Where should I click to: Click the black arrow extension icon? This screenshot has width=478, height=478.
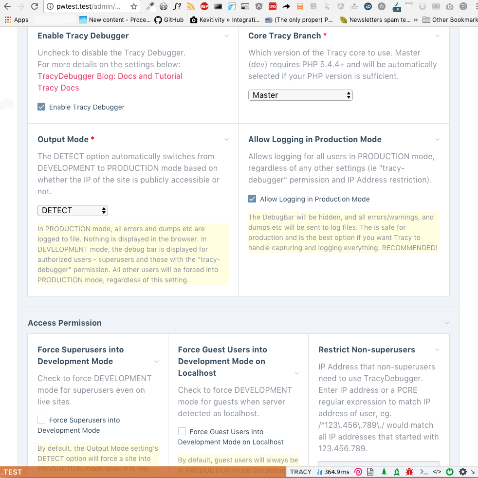tap(286, 6)
